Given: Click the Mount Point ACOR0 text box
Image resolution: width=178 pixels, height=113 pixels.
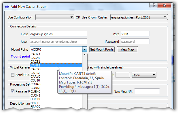Looking at the screenshot, I should (x=56, y=49).
